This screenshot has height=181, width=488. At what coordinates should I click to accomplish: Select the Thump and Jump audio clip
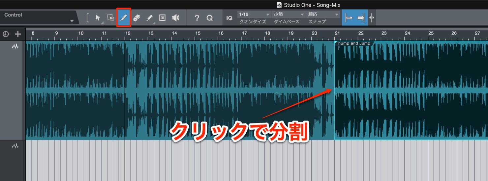point(411,90)
